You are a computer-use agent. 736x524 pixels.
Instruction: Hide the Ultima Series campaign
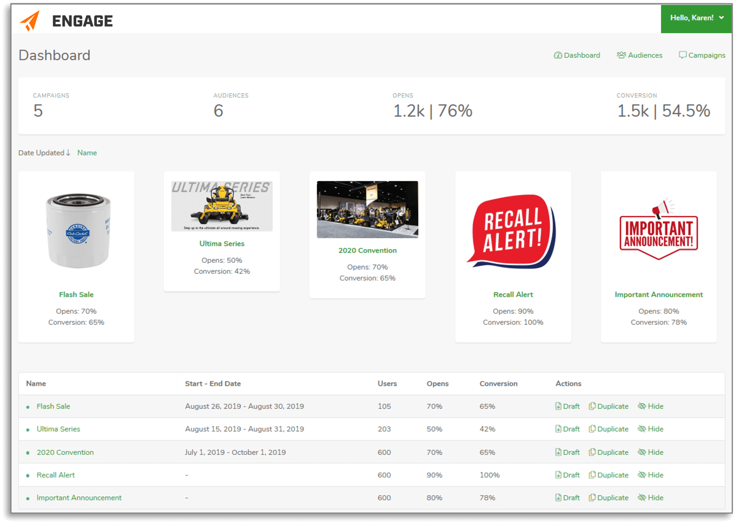tap(650, 429)
